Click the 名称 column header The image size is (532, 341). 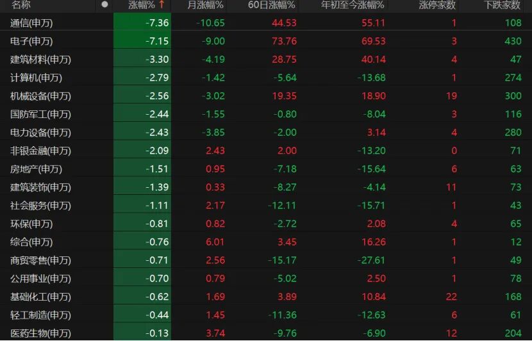pos(21,4)
